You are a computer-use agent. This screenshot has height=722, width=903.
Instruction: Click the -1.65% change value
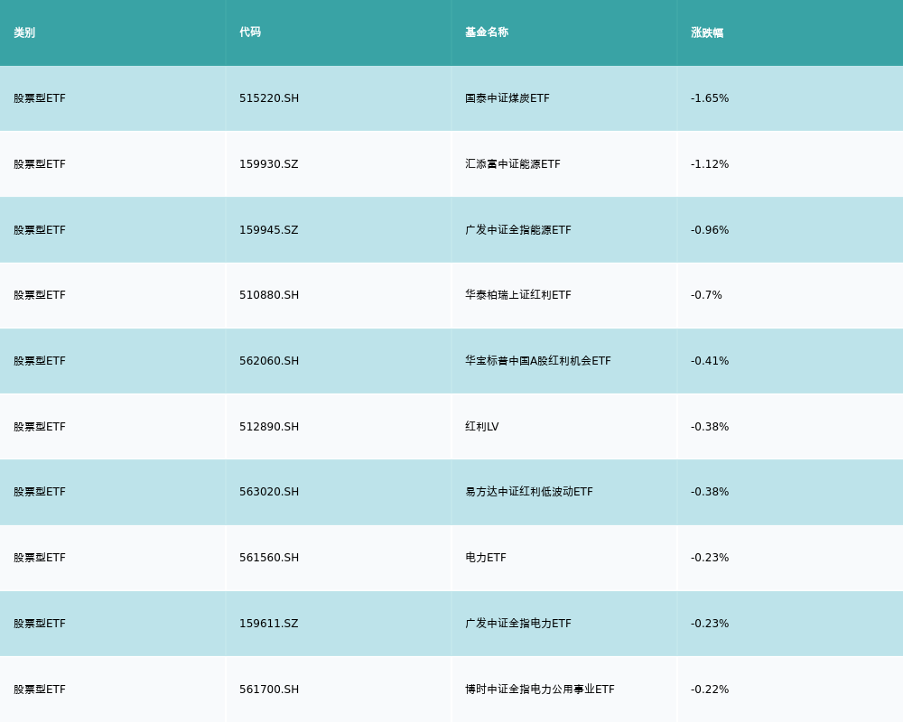pyautogui.click(x=710, y=98)
